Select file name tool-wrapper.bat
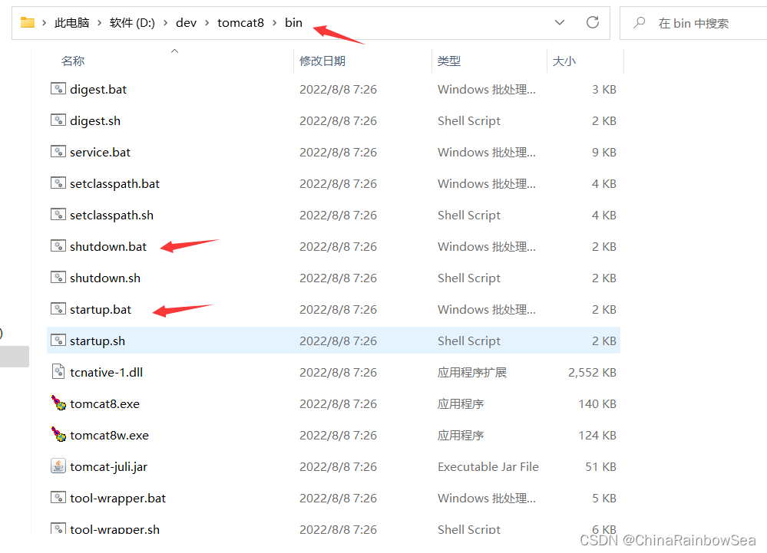This screenshot has width=767, height=553. (117, 499)
